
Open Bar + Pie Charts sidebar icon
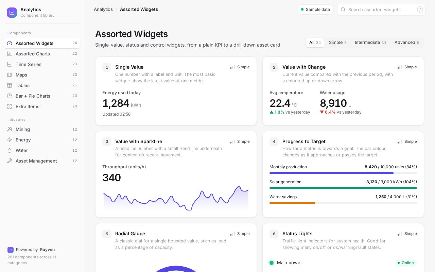coord(10,96)
